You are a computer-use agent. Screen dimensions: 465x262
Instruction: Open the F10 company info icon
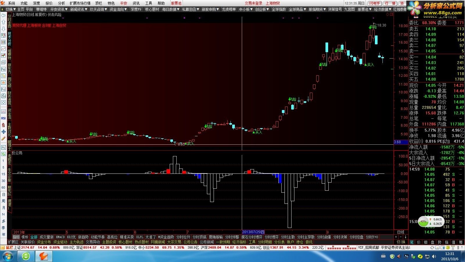click(3, 69)
